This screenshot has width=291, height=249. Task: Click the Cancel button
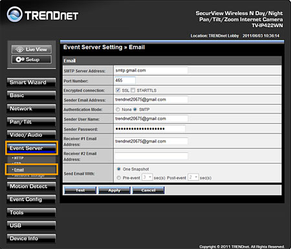click(148, 190)
